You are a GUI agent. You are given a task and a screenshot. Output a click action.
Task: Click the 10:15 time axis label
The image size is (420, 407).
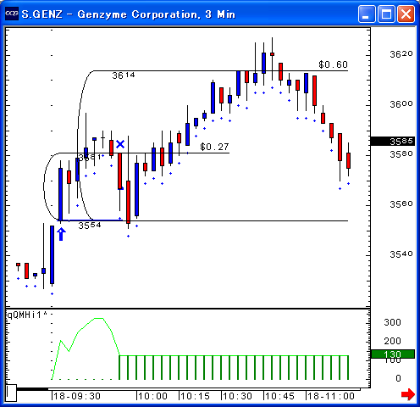click(195, 396)
